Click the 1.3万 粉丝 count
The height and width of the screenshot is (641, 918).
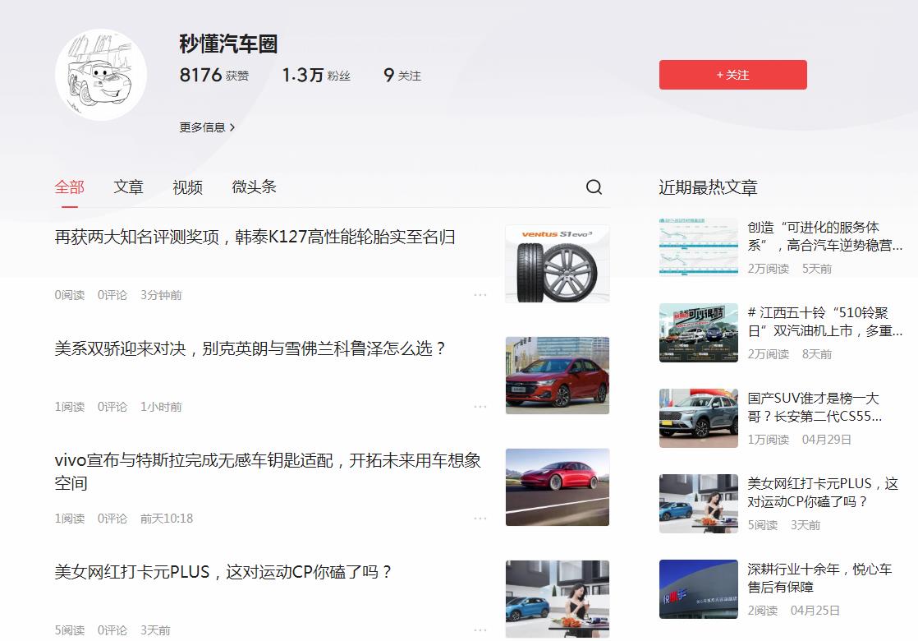coord(316,75)
